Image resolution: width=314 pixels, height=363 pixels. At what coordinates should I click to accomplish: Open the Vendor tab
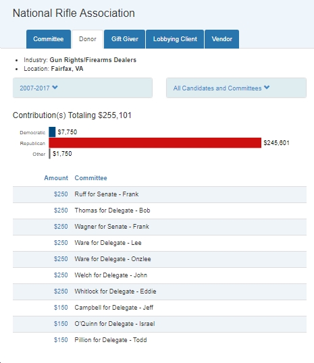[x=221, y=39]
